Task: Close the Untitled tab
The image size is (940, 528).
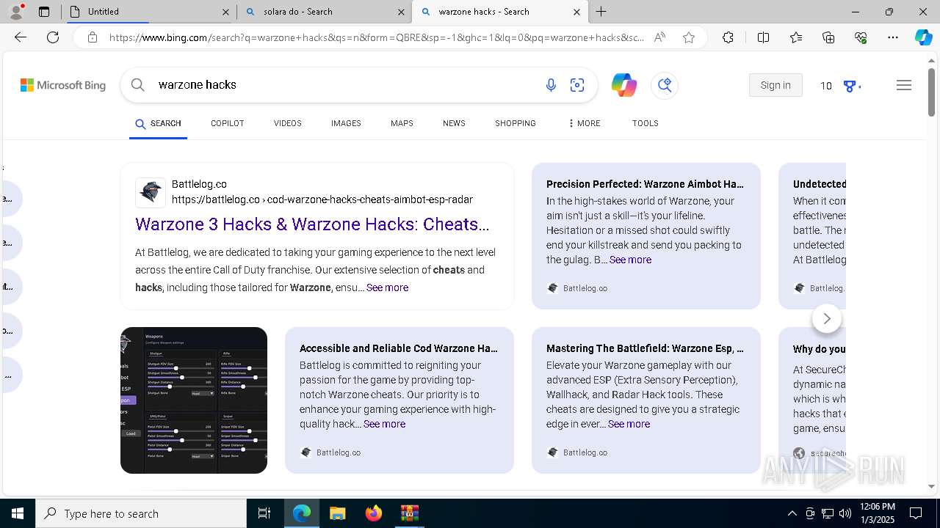Action: [226, 12]
